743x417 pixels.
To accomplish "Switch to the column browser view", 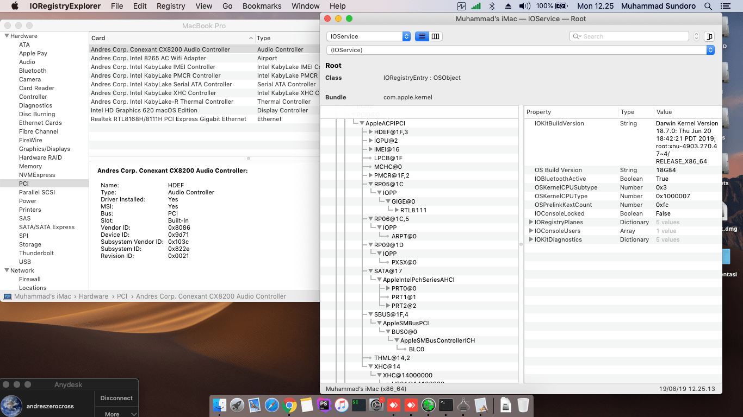I will [x=436, y=36].
